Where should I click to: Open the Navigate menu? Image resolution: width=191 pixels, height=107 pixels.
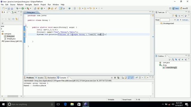[x=29, y=5]
